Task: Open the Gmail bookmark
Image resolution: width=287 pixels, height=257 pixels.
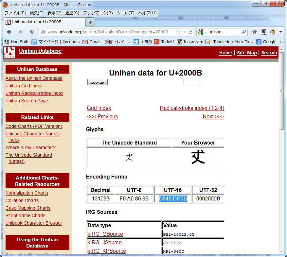Action: tap(107, 42)
